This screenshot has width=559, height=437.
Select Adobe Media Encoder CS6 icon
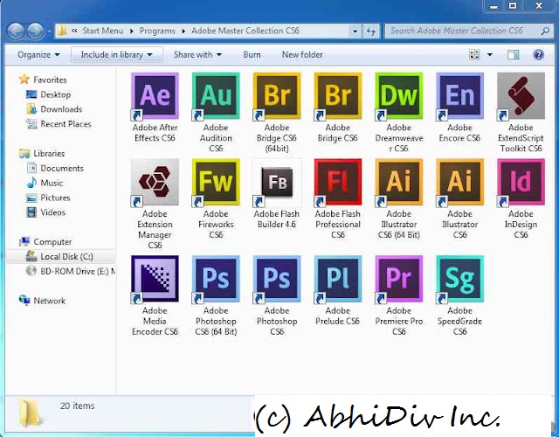(155, 279)
